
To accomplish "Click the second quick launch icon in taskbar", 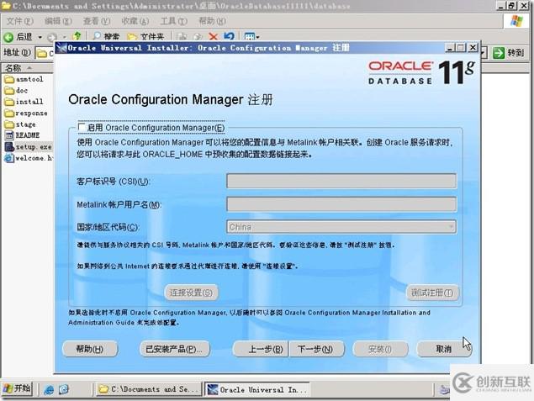I will click(64, 389).
